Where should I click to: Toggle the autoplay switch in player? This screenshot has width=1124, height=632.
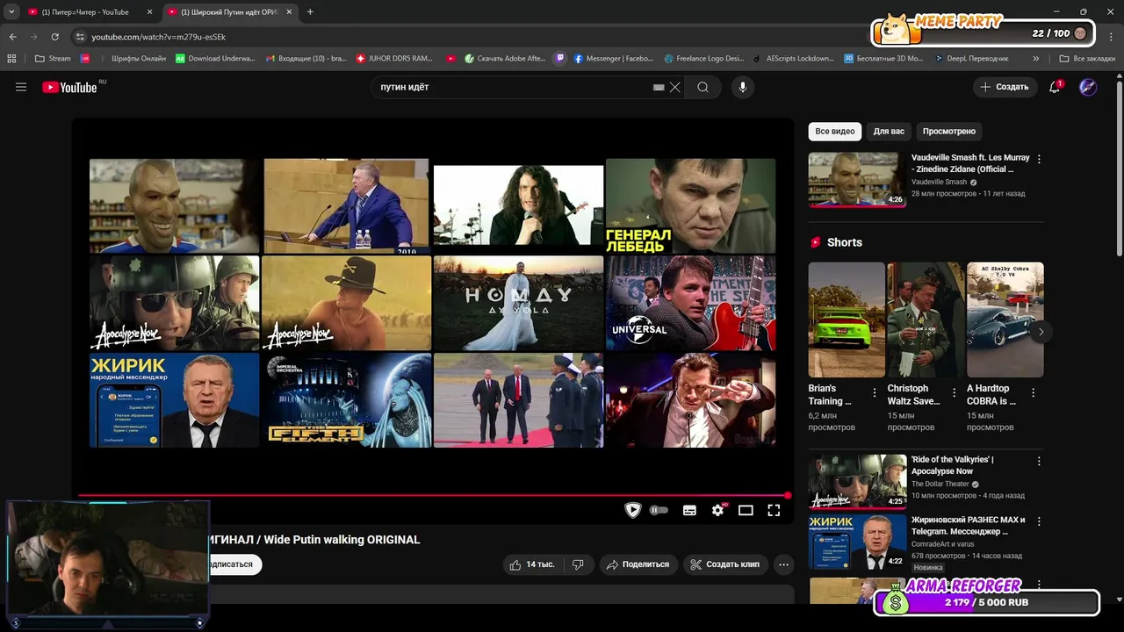659,510
